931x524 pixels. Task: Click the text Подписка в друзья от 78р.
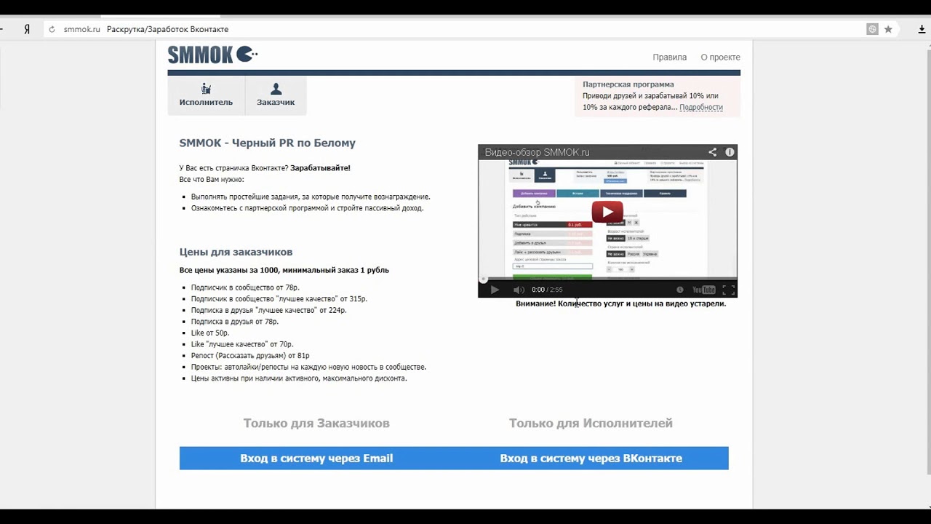pos(235,321)
